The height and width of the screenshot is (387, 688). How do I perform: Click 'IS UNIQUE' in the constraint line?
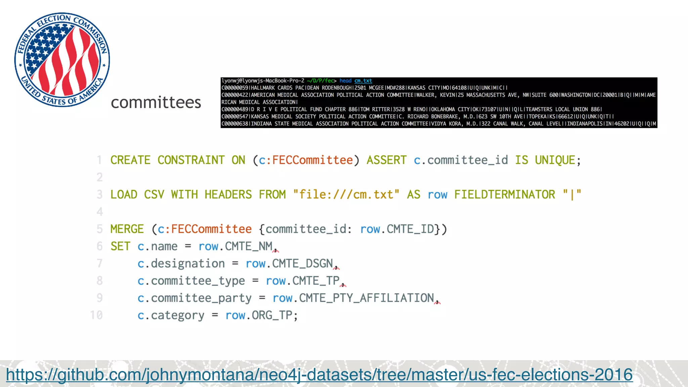click(545, 160)
